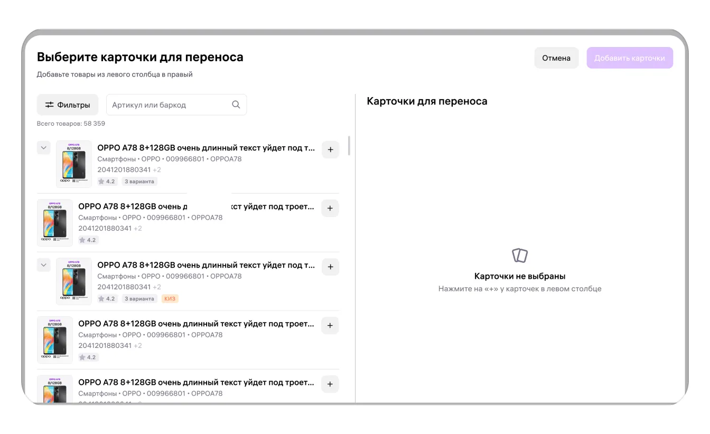Expand variants of the card tagged КИЗ
Screen dimensions: 710x434
point(44,265)
